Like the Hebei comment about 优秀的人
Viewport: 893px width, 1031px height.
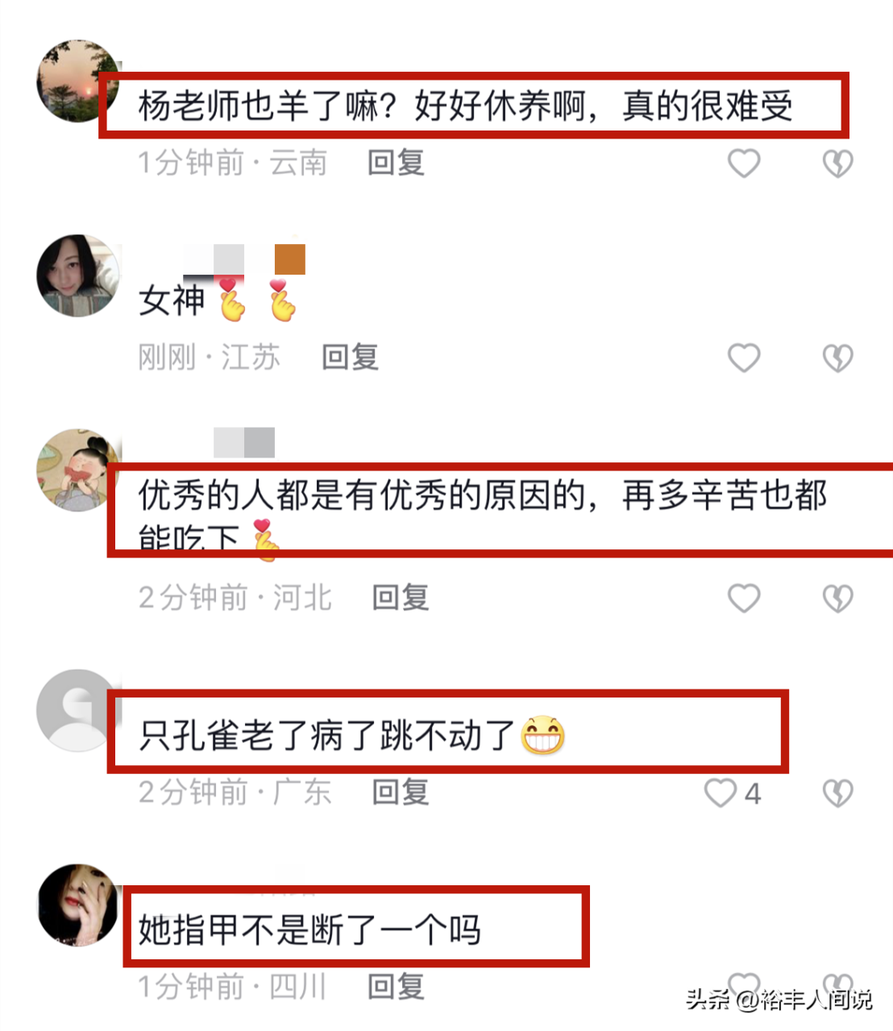(x=744, y=598)
